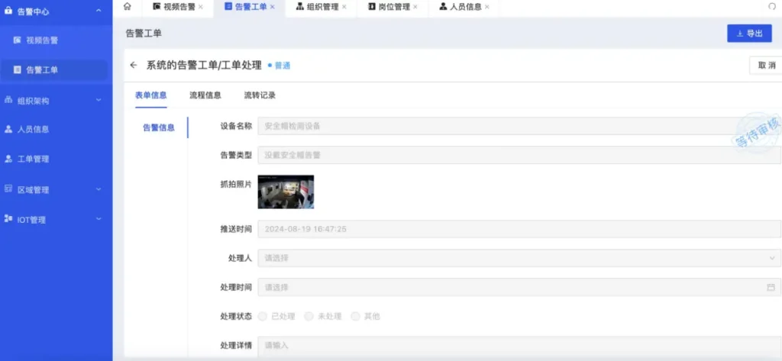Close the 岗位管理 tab
Image resolution: width=782 pixels, height=361 pixels.
pos(415,7)
